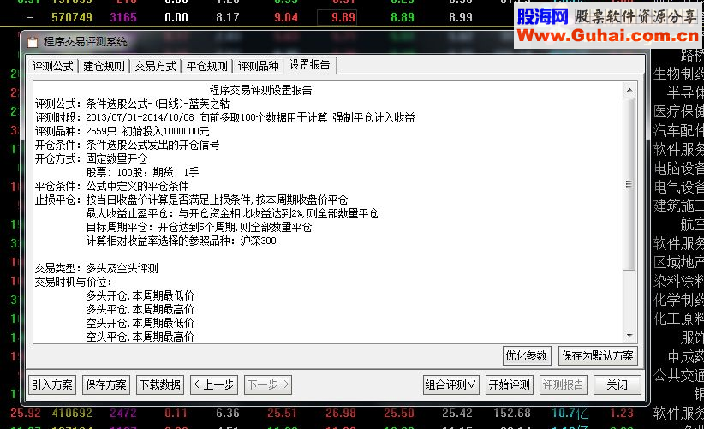Click the 下载数据 button
704x429 pixels.
pyautogui.click(x=160, y=385)
